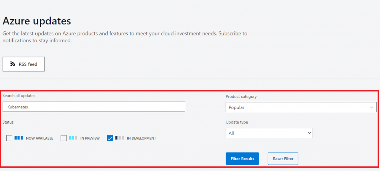Focus the Search all updates text field
The height and width of the screenshot is (171, 380).
point(94,107)
